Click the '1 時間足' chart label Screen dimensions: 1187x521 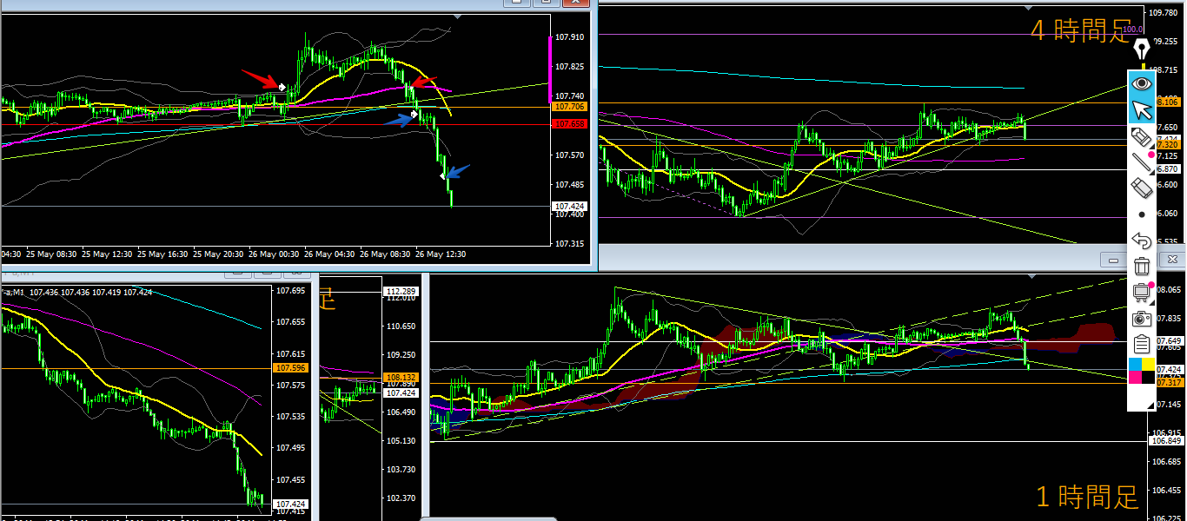point(1087,497)
